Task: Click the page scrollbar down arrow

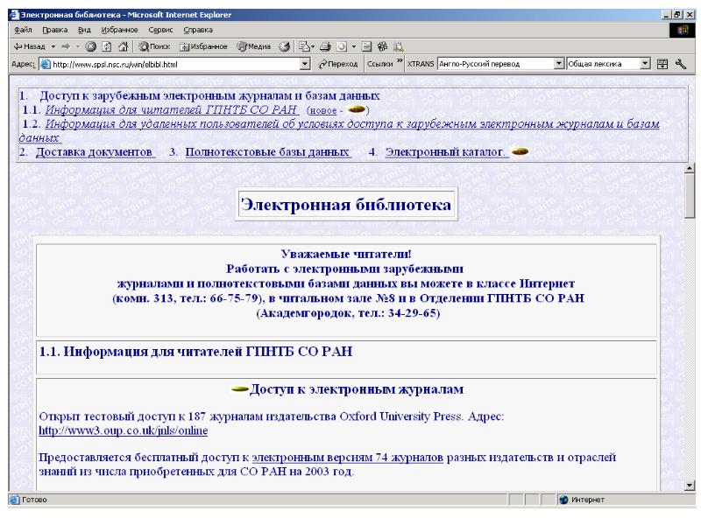Action: [689, 486]
